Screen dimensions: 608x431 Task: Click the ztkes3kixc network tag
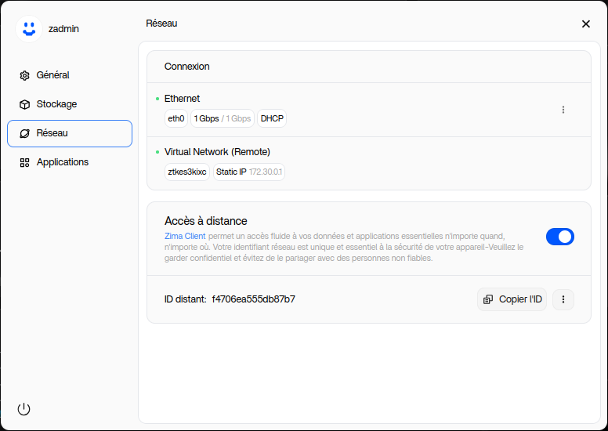click(x=187, y=172)
